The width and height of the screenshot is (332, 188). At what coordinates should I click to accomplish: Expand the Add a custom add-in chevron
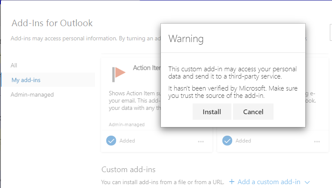point(307,182)
